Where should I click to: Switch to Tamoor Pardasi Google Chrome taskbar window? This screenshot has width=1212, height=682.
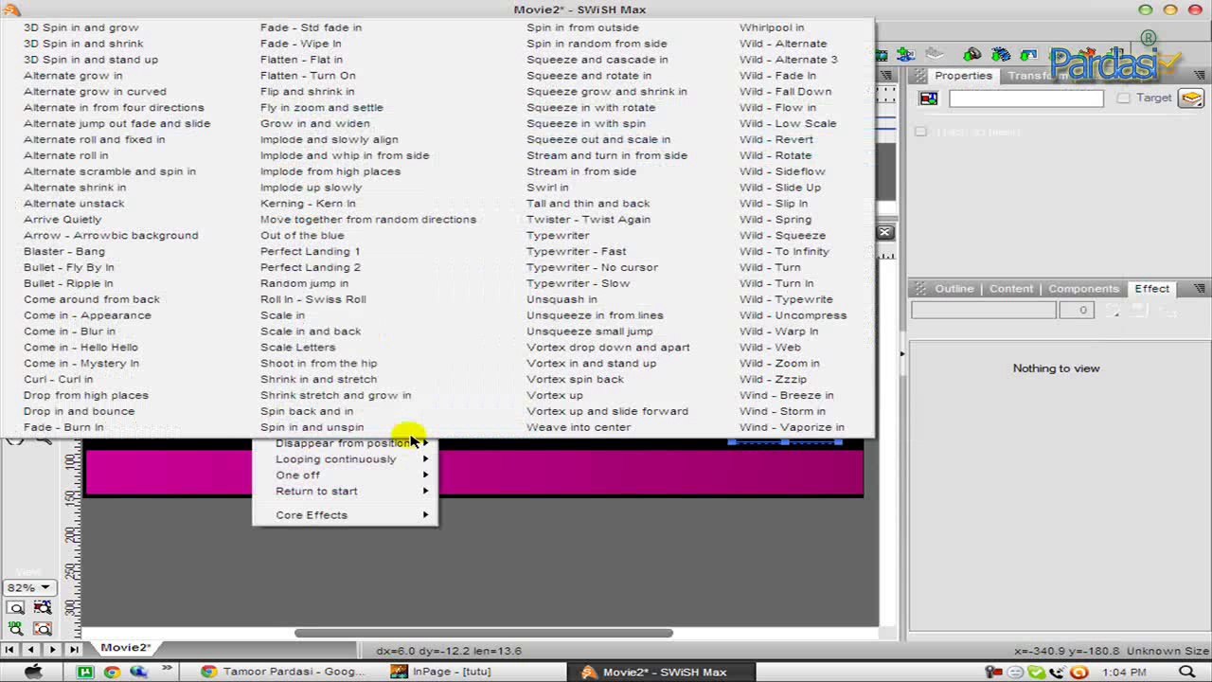pos(283,672)
